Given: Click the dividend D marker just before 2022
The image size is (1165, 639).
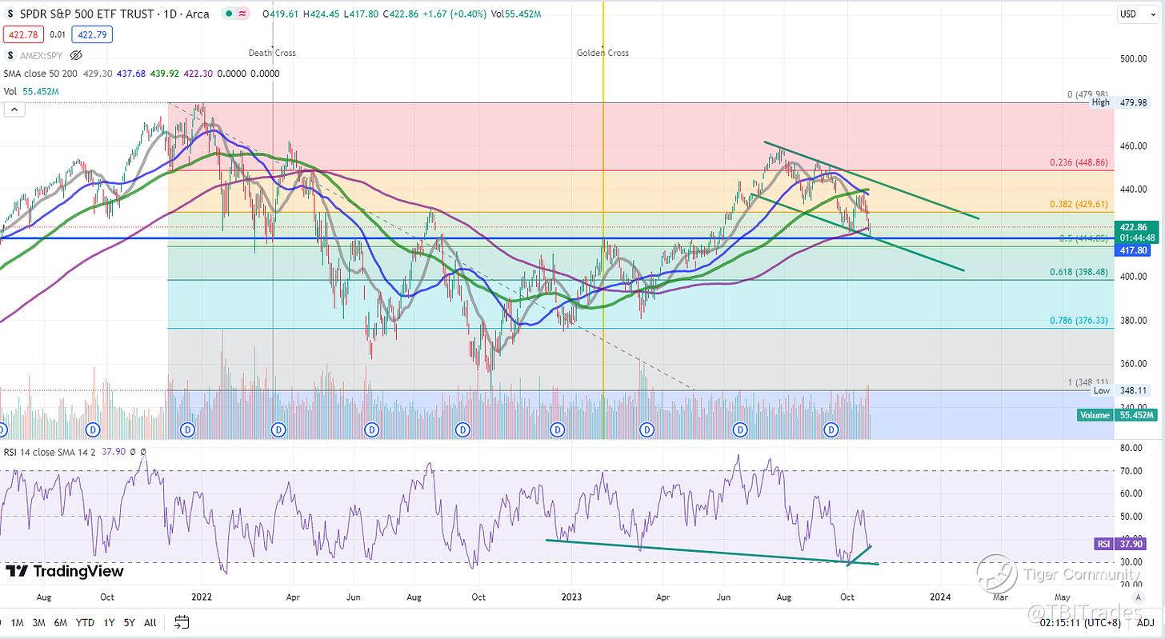Looking at the screenshot, I should click(x=187, y=429).
